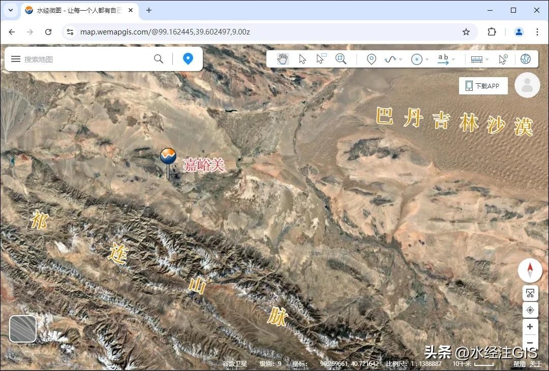549x371 pixels.
Task: Expand the circle drawing tool dropdown arrow
Action: pyautogui.click(x=427, y=60)
